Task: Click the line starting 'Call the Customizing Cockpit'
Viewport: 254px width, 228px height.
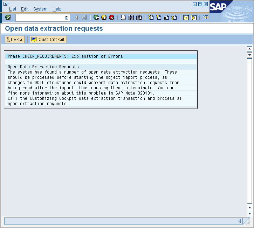Action: click(x=101, y=98)
